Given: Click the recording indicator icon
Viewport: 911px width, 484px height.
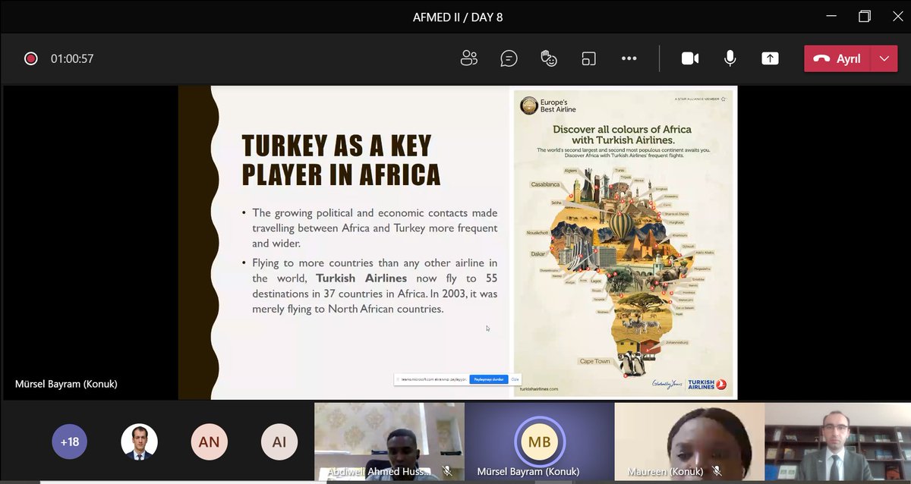Looking at the screenshot, I should pos(30,58).
